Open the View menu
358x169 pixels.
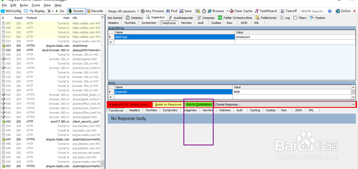coord(47,5)
